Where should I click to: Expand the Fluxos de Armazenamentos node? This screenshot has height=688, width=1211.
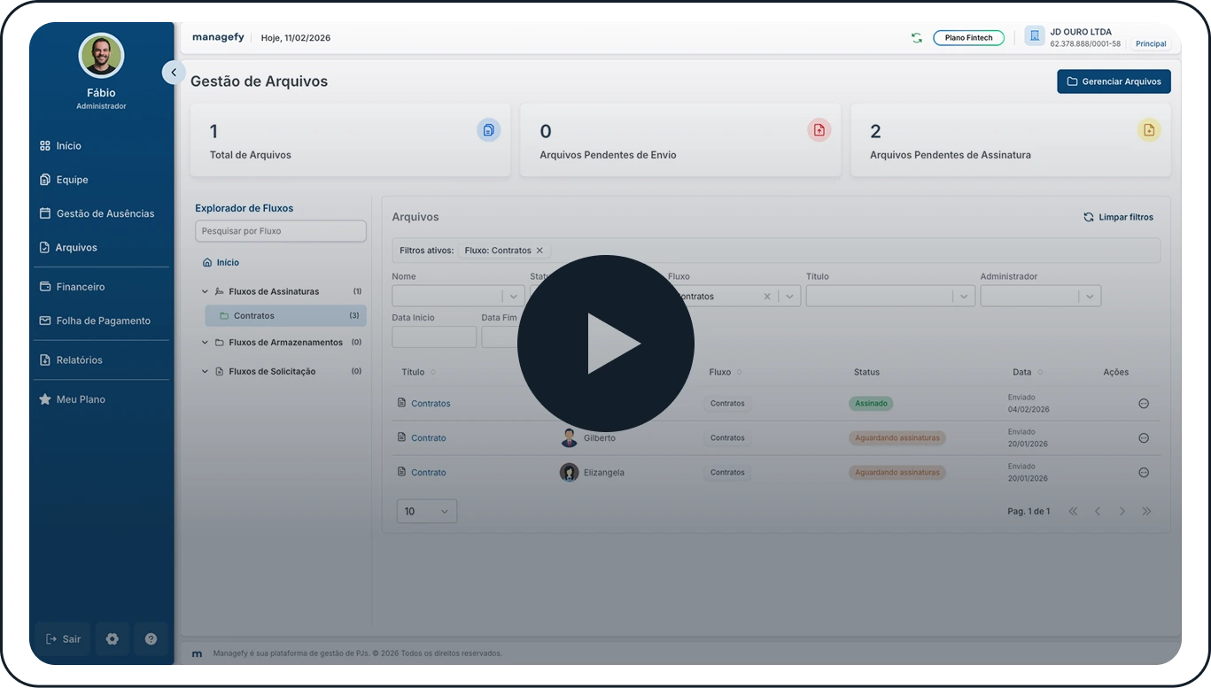205,343
